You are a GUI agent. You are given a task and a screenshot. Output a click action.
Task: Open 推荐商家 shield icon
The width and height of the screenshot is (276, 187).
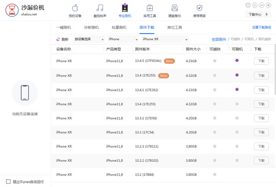click(x=199, y=8)
